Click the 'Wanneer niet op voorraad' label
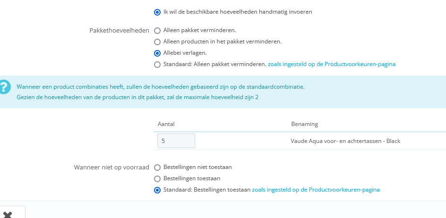 pos(111,167)
